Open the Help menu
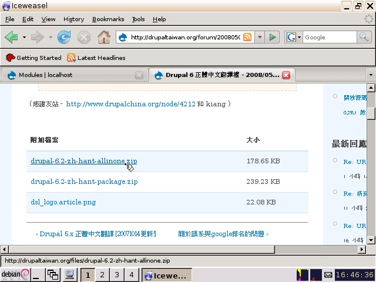The width and height of the screenshot is (376, 282). [x=159, y=19]
